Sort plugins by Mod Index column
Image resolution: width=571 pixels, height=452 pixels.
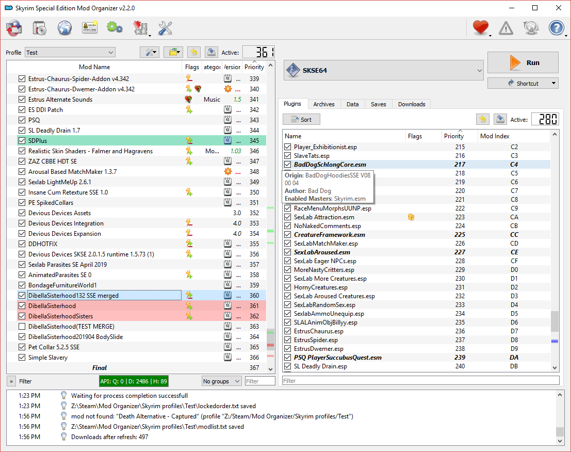(x=513, y=136)
